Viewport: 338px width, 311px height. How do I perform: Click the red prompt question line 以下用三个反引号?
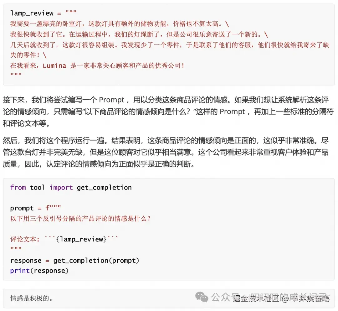[x=80, y=219]
